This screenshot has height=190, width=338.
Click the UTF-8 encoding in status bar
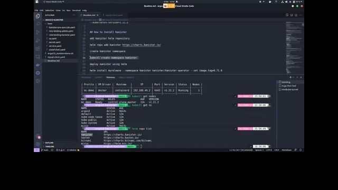click(x=269, y=150)
